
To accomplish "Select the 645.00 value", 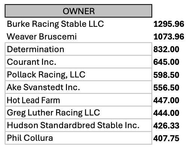I will [x=166, y=62].
